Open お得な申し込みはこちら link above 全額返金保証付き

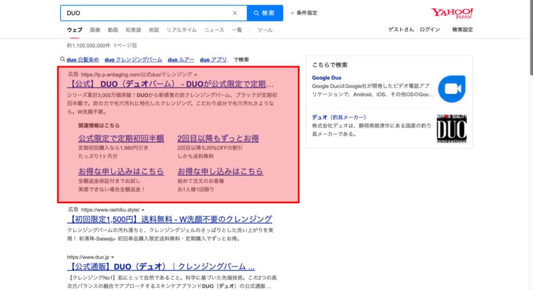(121, 171)
